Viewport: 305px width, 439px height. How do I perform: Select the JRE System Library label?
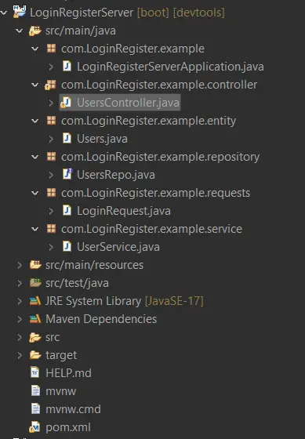pos(93,301)
